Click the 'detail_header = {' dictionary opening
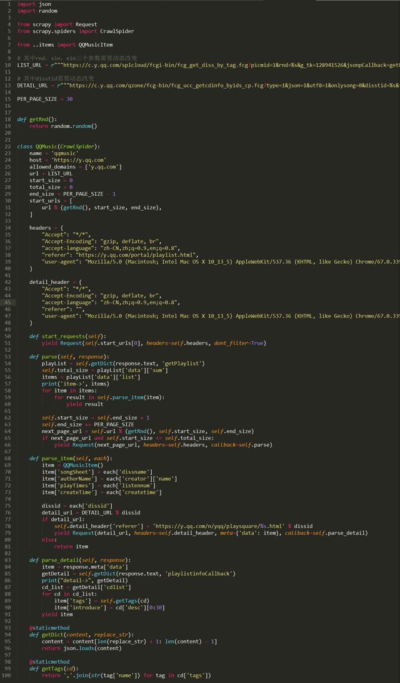Screen dimensions: 400x683 (x=56, y=282)
